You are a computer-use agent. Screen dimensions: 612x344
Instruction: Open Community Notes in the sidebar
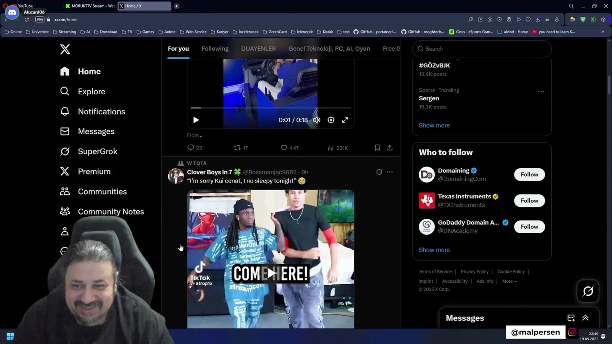coord(102,212)
